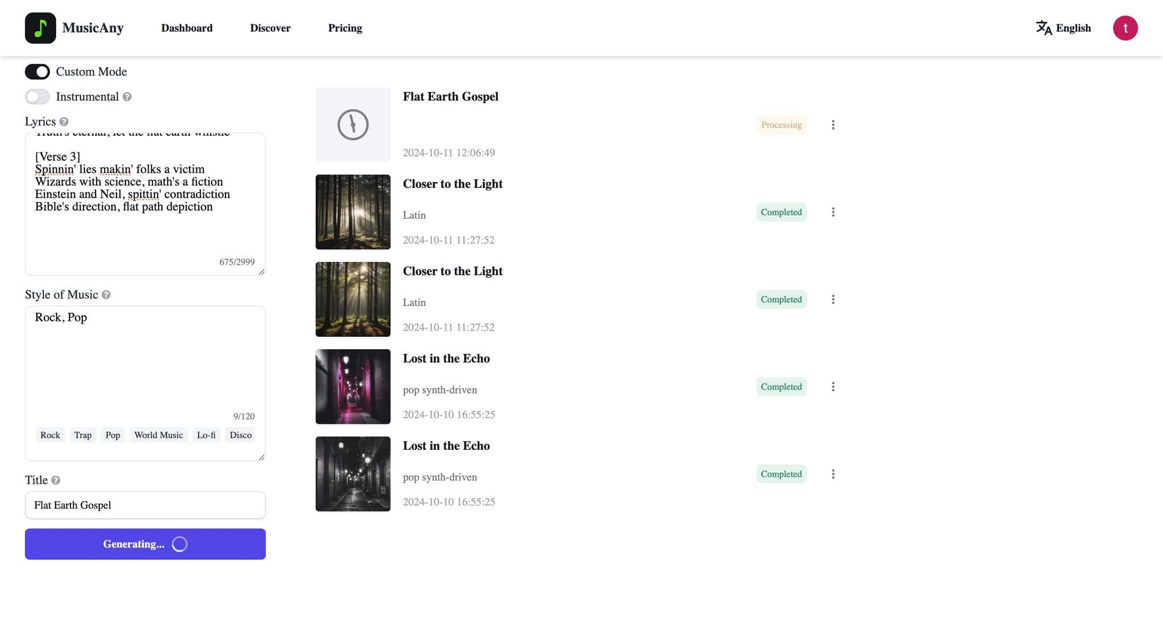Image resolution: width=1163 pixels, height=640 pixels.
Task: Enable the Instrumental toggle switch
Action: tap(36, 96)
